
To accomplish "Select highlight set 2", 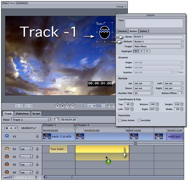I will pos(142,51).
